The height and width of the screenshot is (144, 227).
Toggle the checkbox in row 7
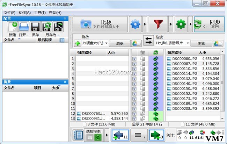tap(134, 88)
